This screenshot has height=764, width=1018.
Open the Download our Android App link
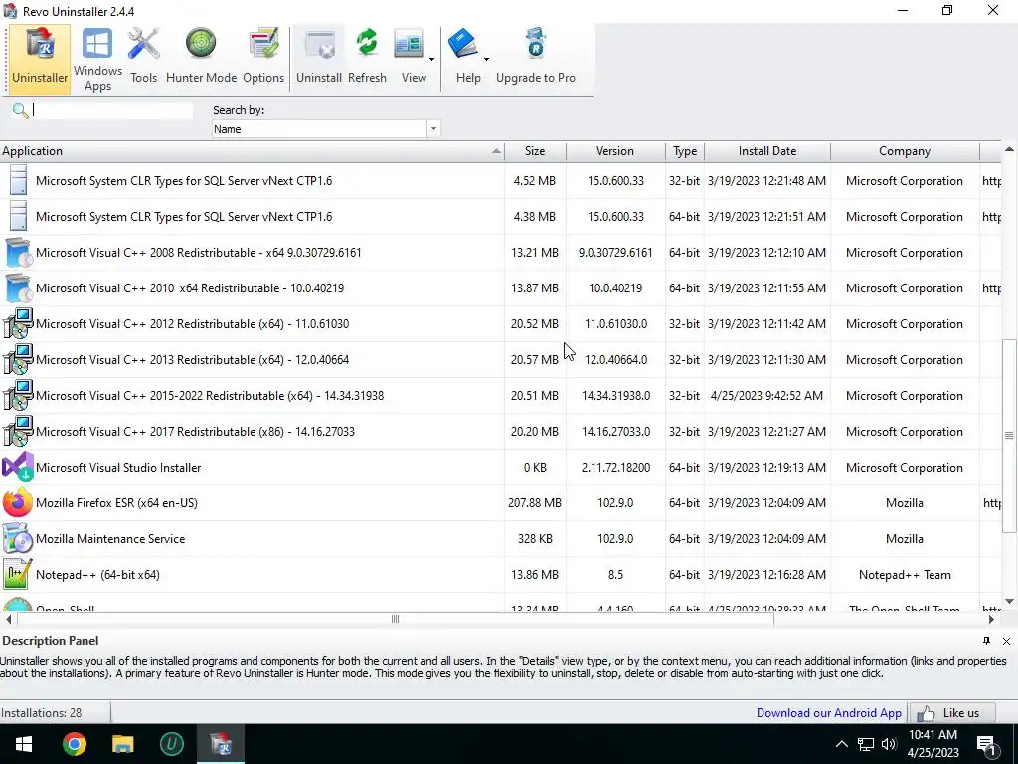tap(829, 713)
